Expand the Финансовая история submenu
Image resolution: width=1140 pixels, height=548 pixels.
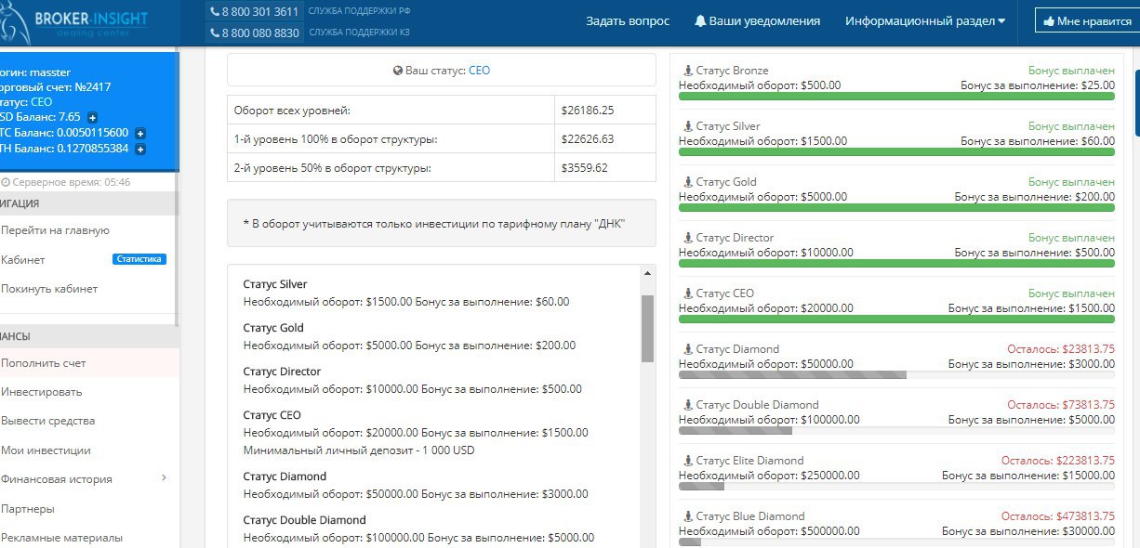tap(165, 478)
